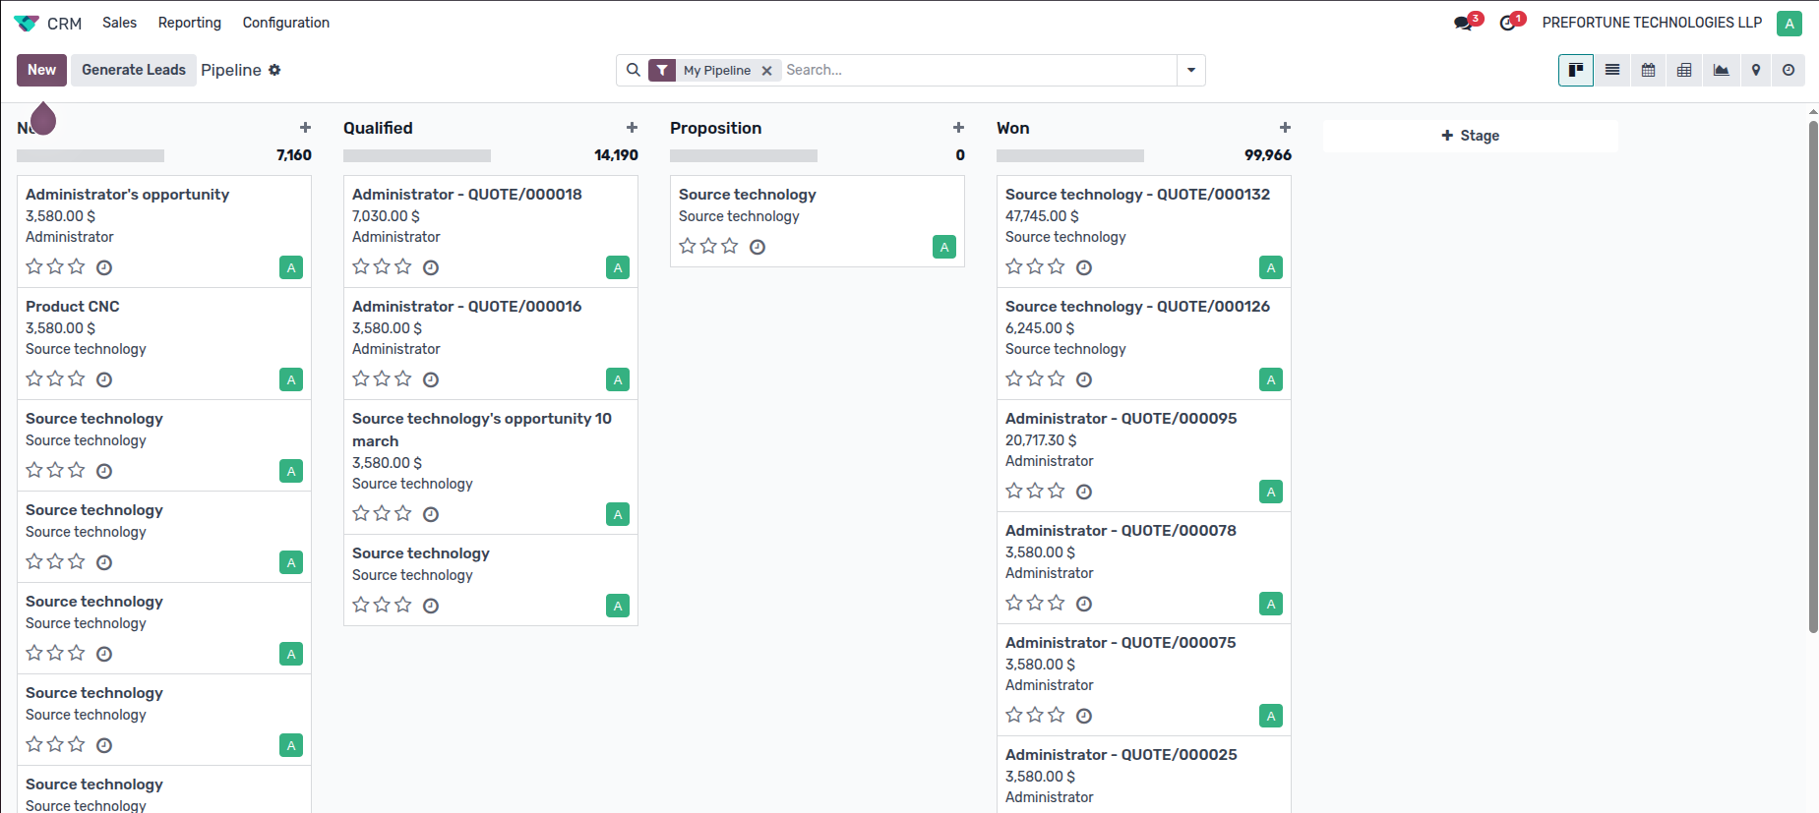Click assignee avatar on QUOTE/000016 card
1819x813 pixels.
[618, 379]
